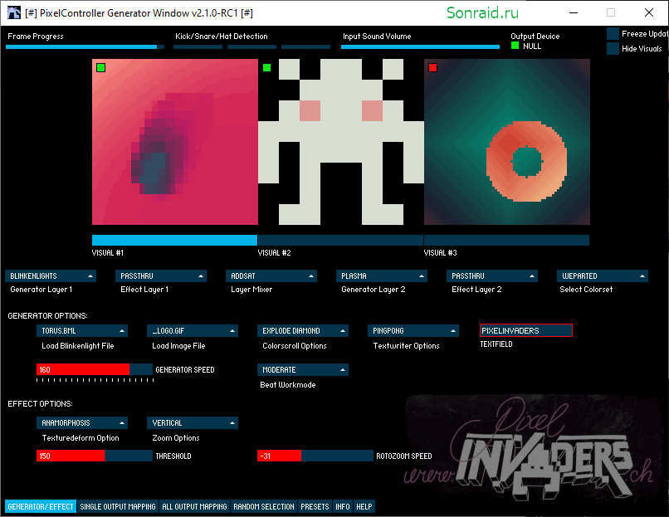
Task: Adjust the Generator Speed slider showing 160
Action: 95,369
